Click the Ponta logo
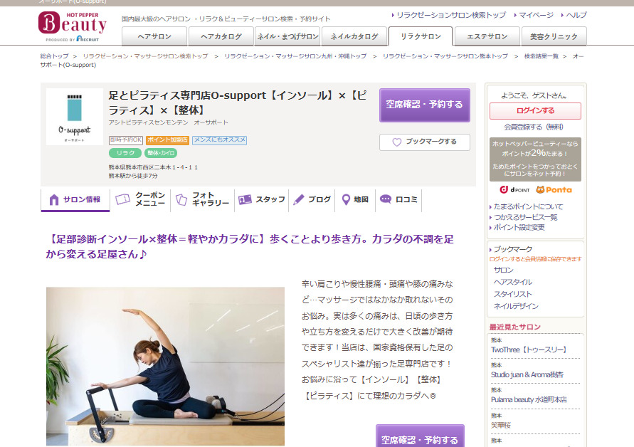Viewport: 634px width, 447px height. pyautogui.click(x=554, y=190)
